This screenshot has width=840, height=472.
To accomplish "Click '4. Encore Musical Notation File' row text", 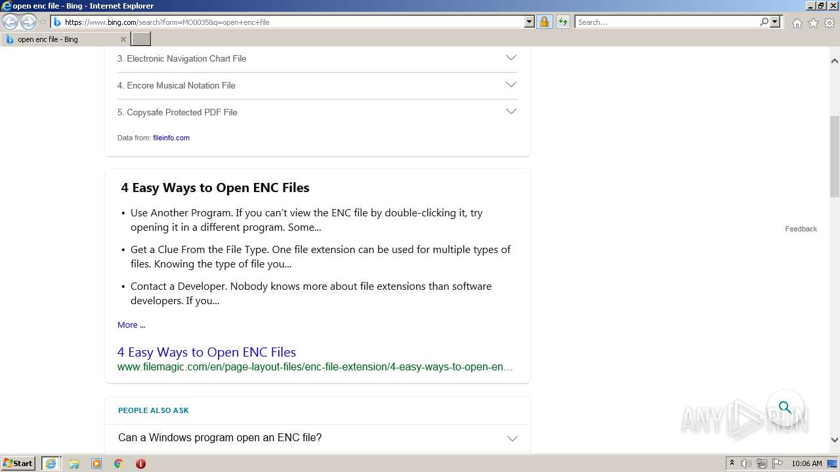I will coord(177,85).
